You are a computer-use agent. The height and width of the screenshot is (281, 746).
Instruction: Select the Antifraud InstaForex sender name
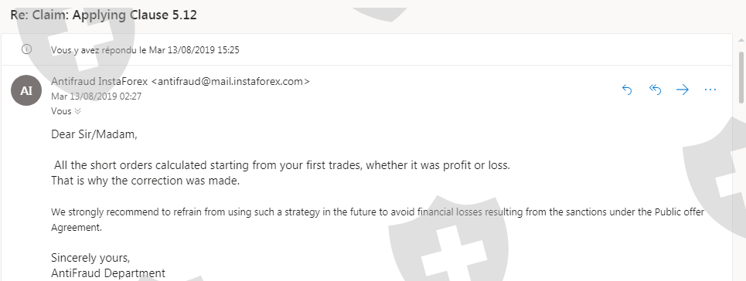point(100,81)
